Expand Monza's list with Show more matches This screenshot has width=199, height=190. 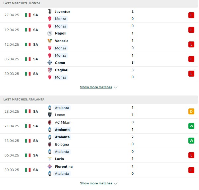coord(96,87)
